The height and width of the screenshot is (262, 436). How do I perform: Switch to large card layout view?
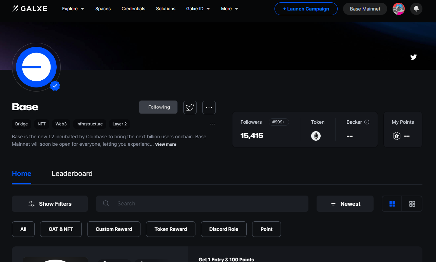click(x=392, y=204)
